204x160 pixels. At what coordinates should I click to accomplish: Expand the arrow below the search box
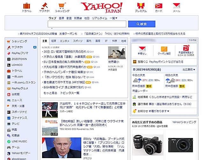click(52, 28)
